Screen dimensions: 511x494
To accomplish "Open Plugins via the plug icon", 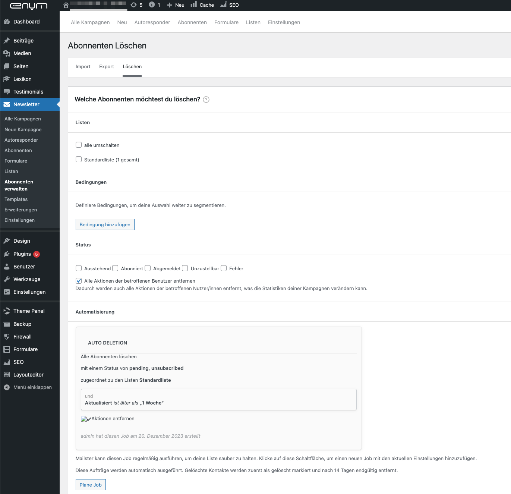I will tap(7, 254).
